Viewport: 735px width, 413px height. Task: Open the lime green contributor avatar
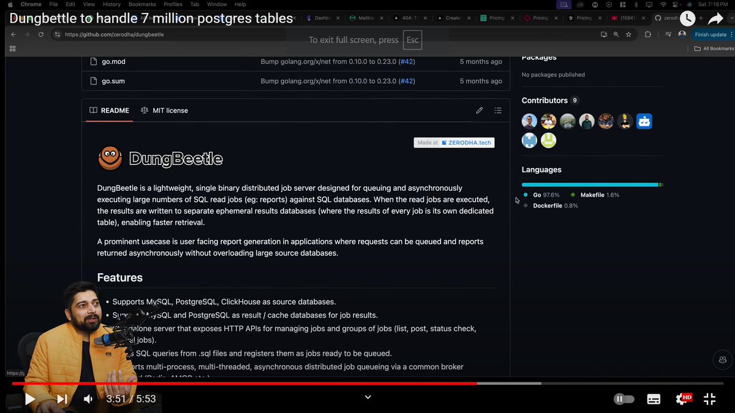tap(549, 140)
